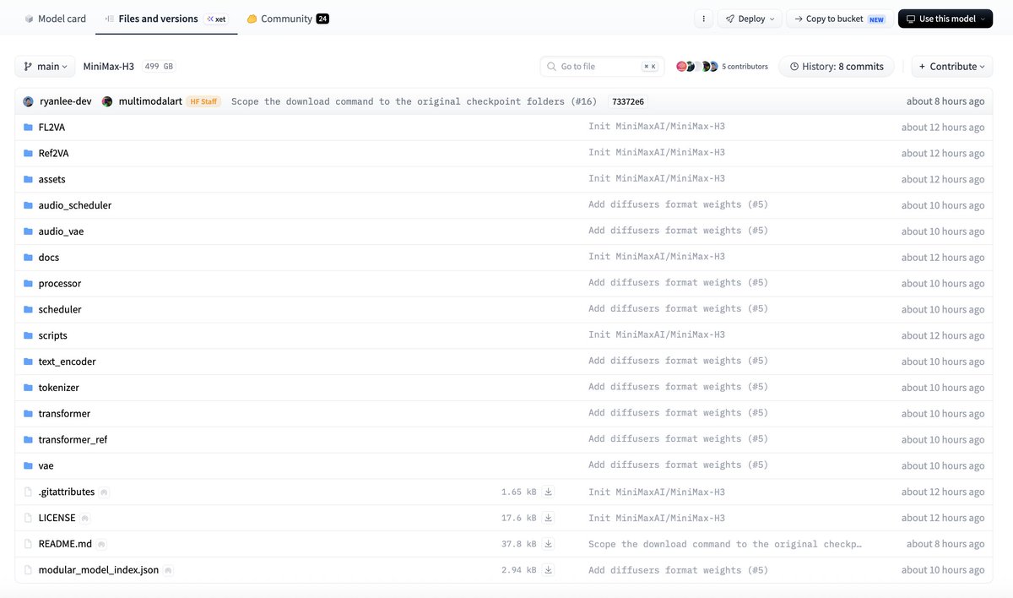Open the README.md file name
This screenshot has width=1013, height=598.
(66, 545)
